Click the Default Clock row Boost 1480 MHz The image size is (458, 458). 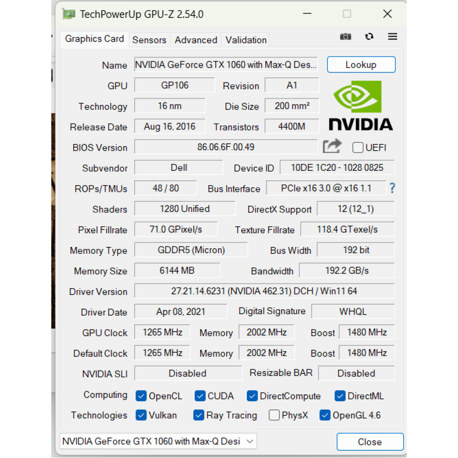(366, 353)
